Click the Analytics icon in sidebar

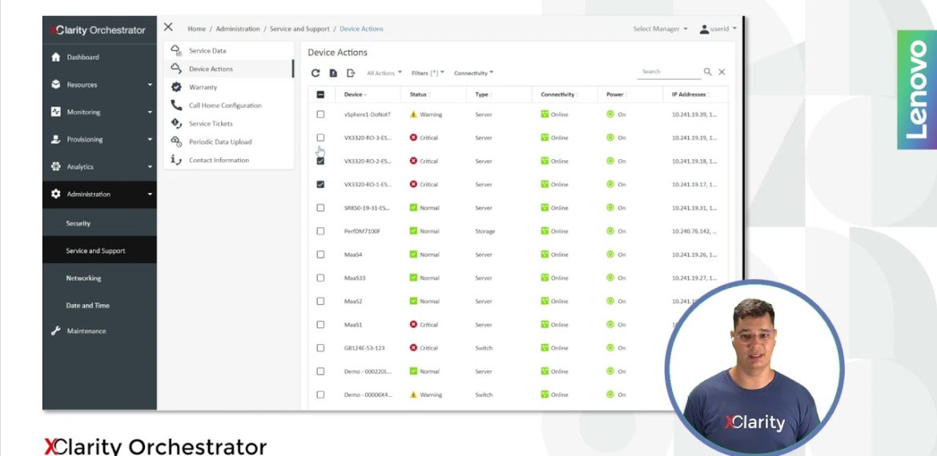[x=55, y=166]
